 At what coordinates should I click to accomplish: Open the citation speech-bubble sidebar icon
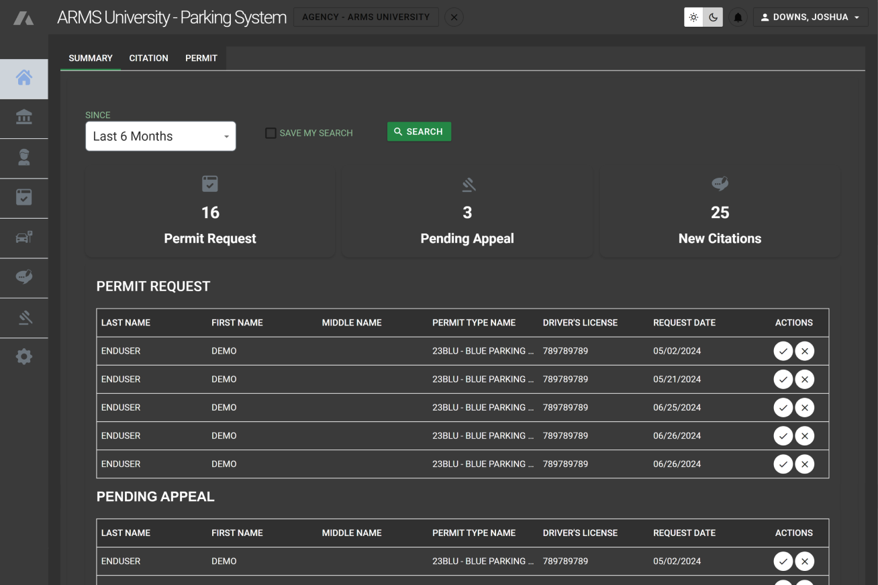click(x=24, y=277)
